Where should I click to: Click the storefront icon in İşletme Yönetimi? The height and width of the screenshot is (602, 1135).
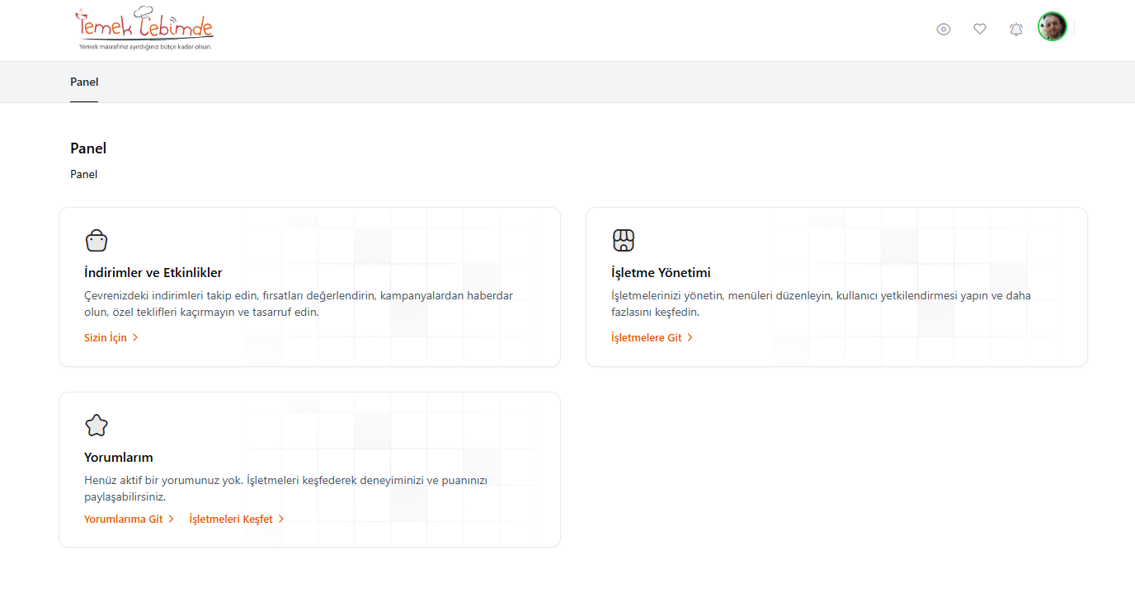coord(624,241)
